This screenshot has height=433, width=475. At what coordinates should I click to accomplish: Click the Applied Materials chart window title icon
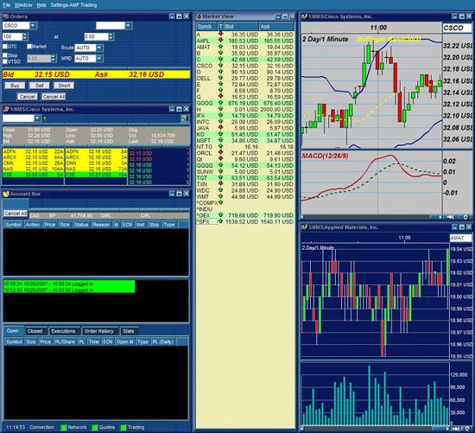[x=305, y=227]
